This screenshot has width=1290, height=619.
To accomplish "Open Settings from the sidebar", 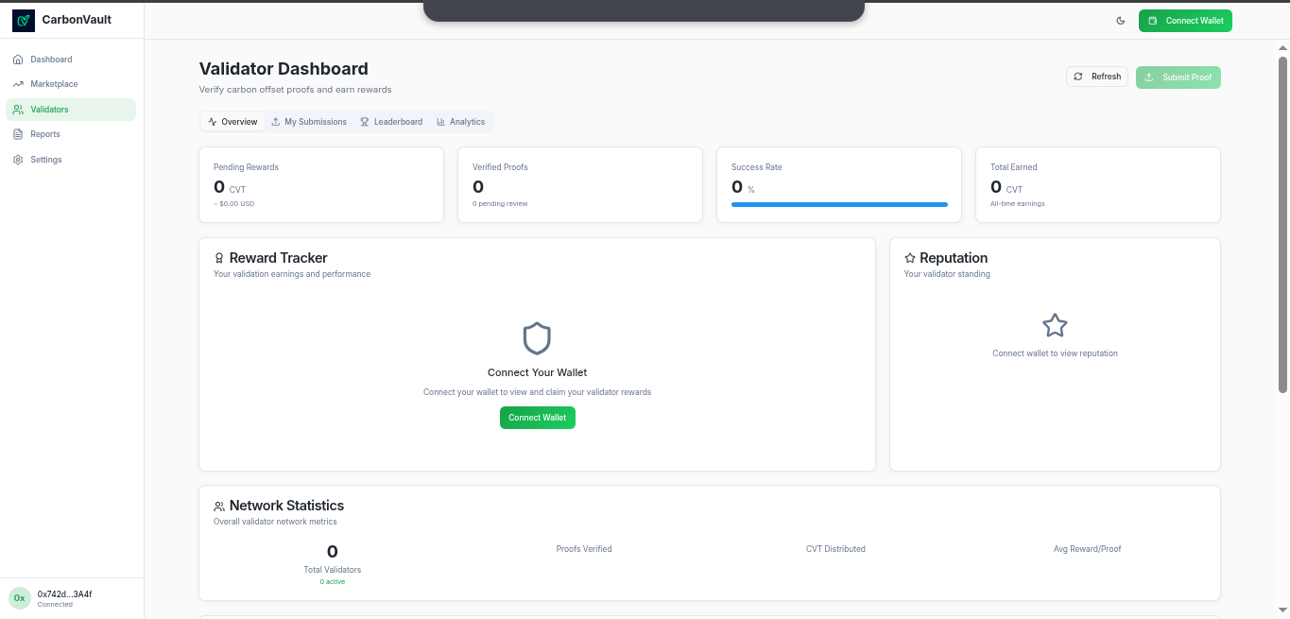I will [46, 160].
